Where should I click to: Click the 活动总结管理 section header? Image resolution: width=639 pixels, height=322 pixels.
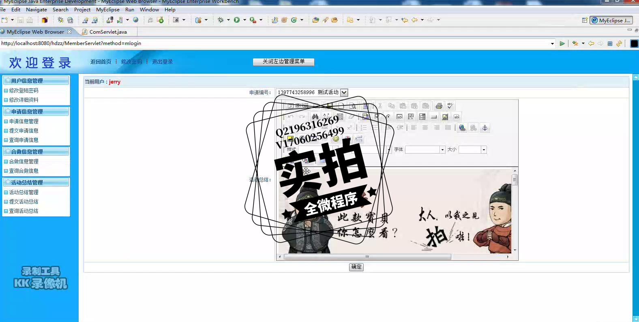pyautogui.click(x=36, y=182)
